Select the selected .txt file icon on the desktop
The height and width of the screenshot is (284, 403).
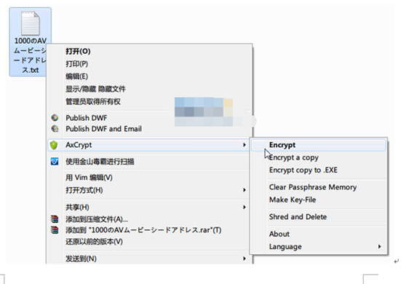[x=31, y=23]
